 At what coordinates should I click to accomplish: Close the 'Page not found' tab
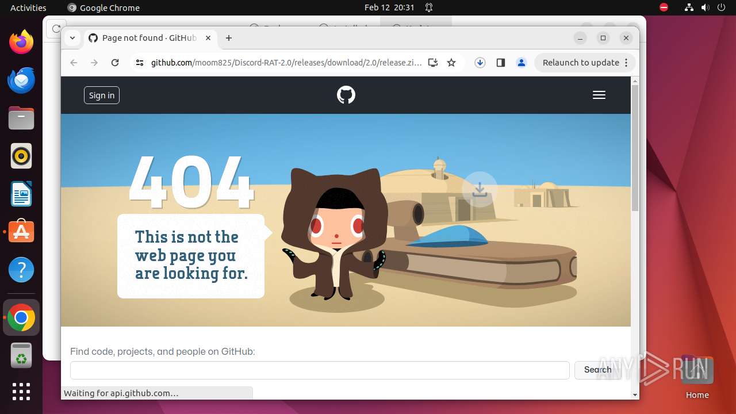pos(208,38)
